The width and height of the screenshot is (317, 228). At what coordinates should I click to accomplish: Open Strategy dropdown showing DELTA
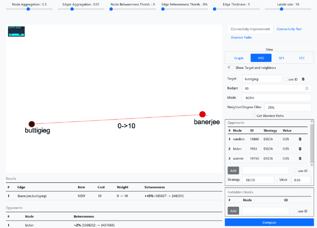[x=259, y=180]
